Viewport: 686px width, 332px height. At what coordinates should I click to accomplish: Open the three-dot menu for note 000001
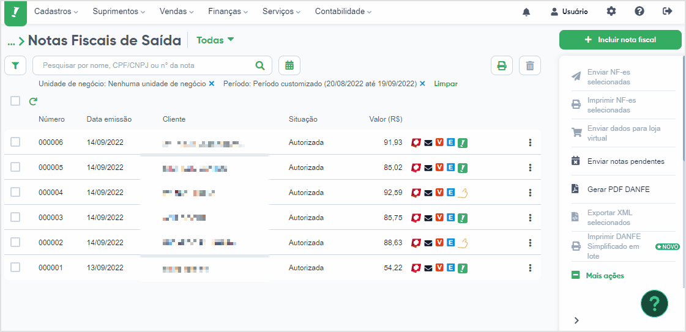(x=530, y=267)
